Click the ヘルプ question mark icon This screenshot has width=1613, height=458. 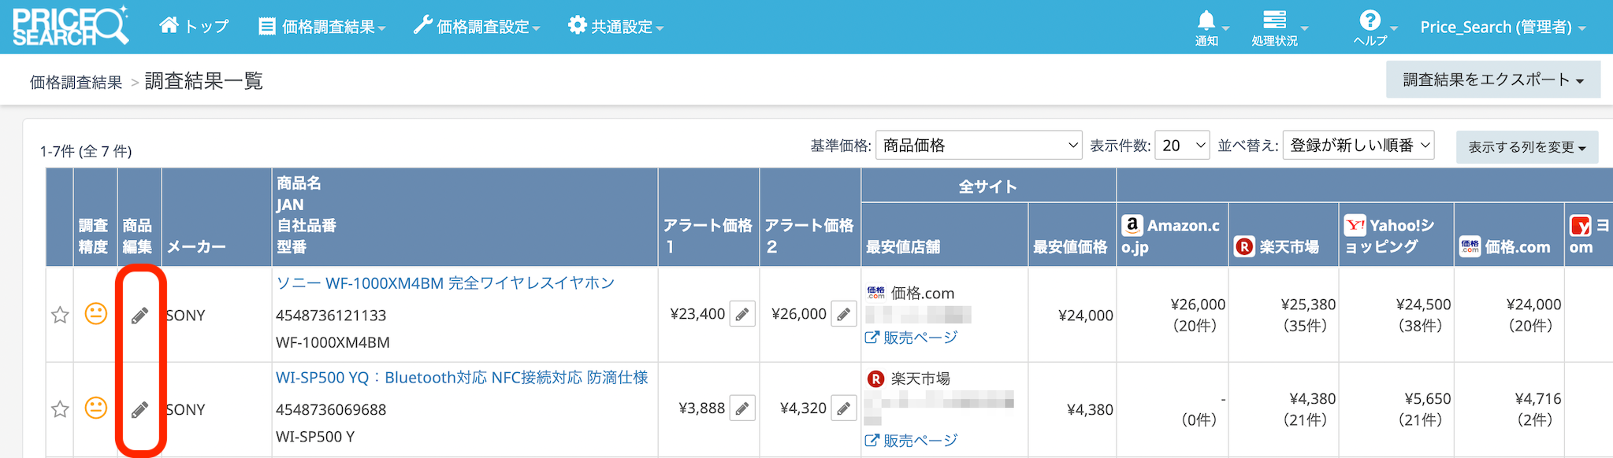click(1370, 20)
